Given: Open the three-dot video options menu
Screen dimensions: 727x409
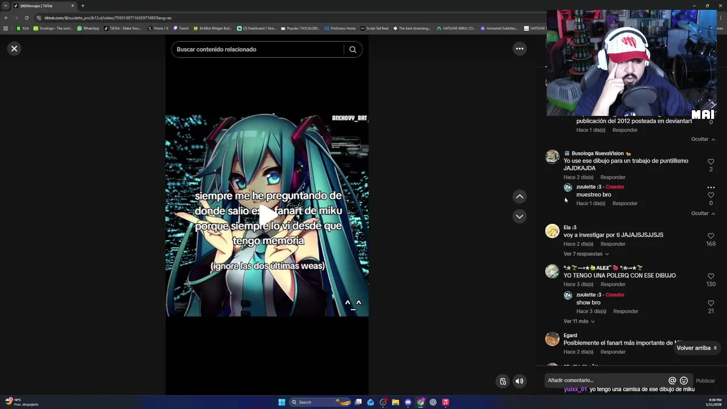Looking at the screenshot, I should (x=519, y=49).
